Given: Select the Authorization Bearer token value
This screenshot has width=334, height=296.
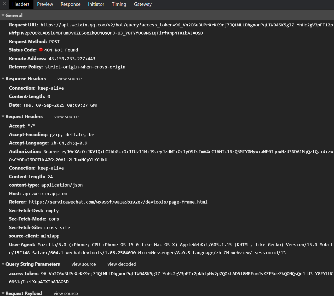Looking at the screenshot, I should pos(171,156).
